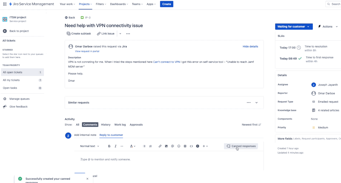Switch comment filter to Comments only
Viewport: 341px width, 183px height.
point(90,124)
